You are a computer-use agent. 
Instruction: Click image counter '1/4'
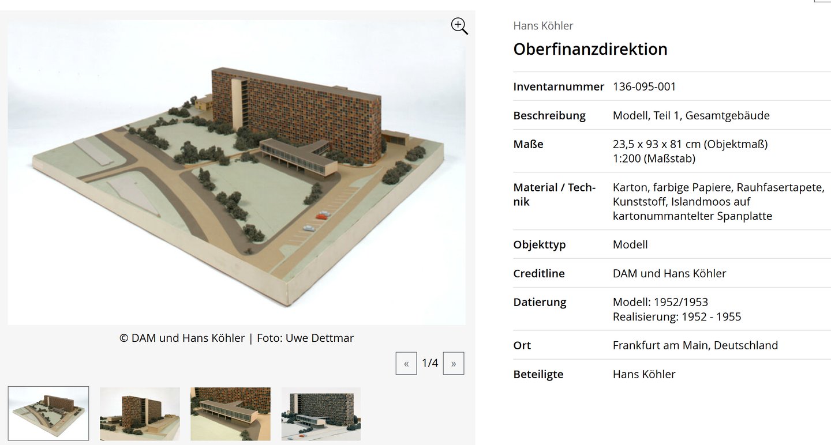coord(430,363)
